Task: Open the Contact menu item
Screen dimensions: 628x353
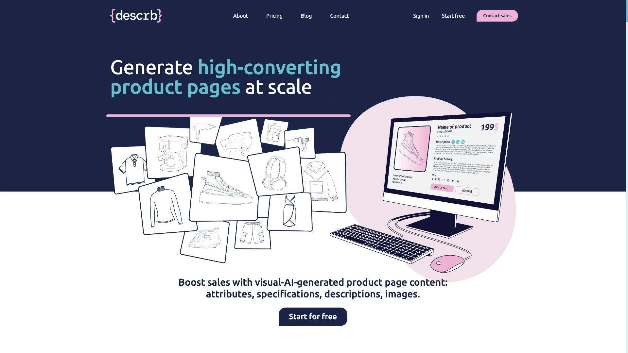Action: (339, 15)
